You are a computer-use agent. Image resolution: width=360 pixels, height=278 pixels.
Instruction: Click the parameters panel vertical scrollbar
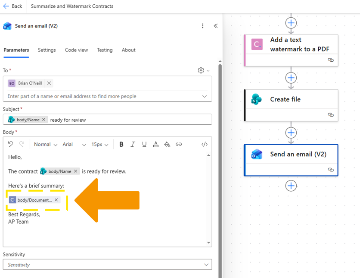(220, 171)
